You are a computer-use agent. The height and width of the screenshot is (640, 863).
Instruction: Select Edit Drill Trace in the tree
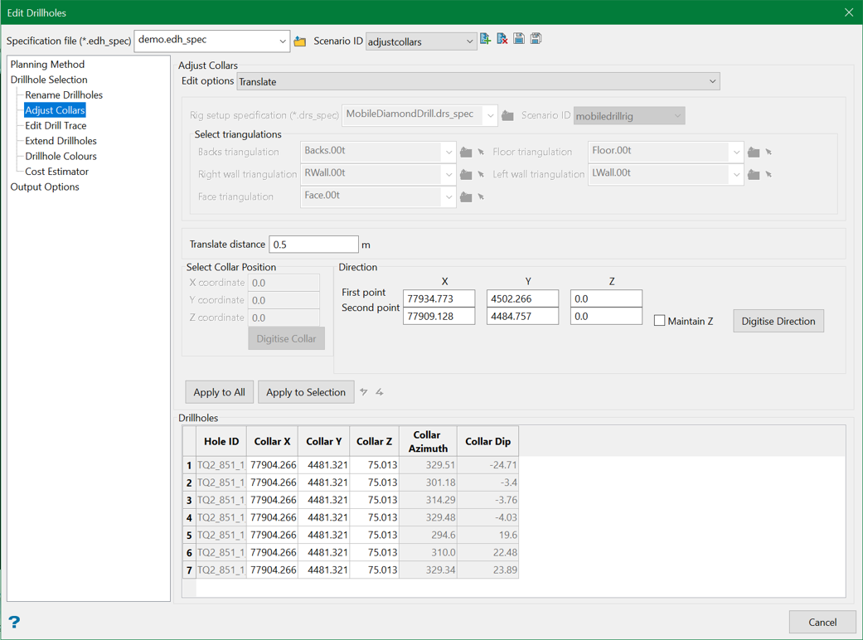(x=56, y=125)
